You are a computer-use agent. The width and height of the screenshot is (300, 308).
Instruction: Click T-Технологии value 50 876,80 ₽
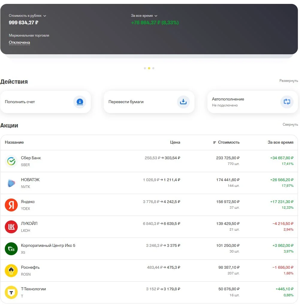pos(229,289)
